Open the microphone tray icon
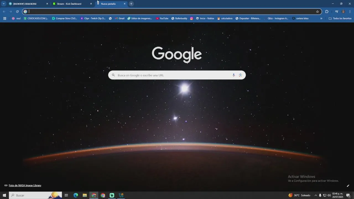The width and height of the screenshot is (354, 199). pos(320,195)
